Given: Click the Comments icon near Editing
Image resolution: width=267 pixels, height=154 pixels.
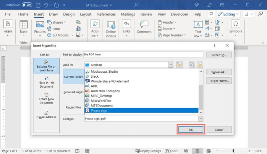Looking at the screenshot, I should [x=211, y=14].
